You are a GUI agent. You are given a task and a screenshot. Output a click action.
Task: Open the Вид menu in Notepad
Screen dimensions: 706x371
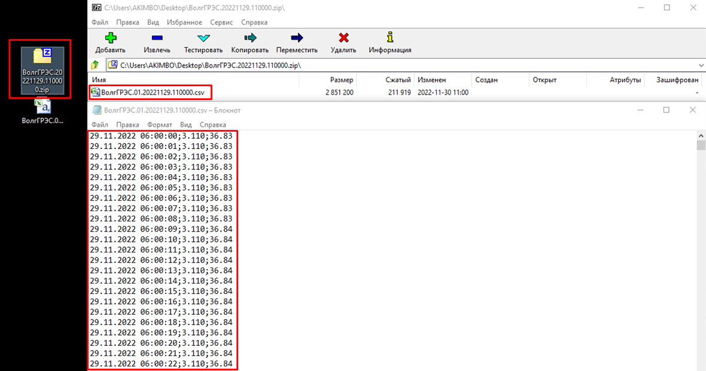[x=186, y=124]
